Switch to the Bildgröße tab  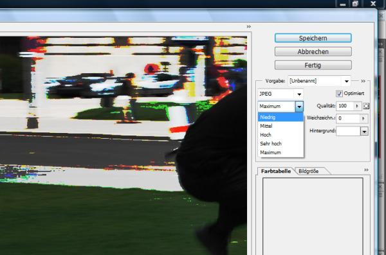(x=308, y=171)
